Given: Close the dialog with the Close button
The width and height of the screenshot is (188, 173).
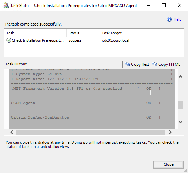Looking at the screenshot, I should tap(168, 164).
